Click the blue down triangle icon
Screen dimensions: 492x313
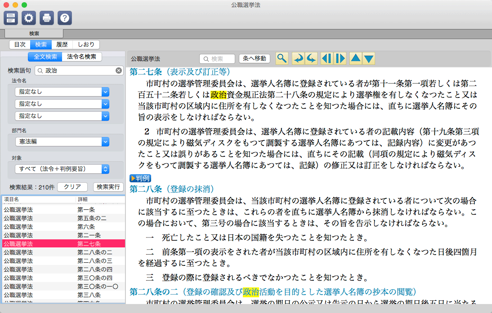tap(369, 58)
